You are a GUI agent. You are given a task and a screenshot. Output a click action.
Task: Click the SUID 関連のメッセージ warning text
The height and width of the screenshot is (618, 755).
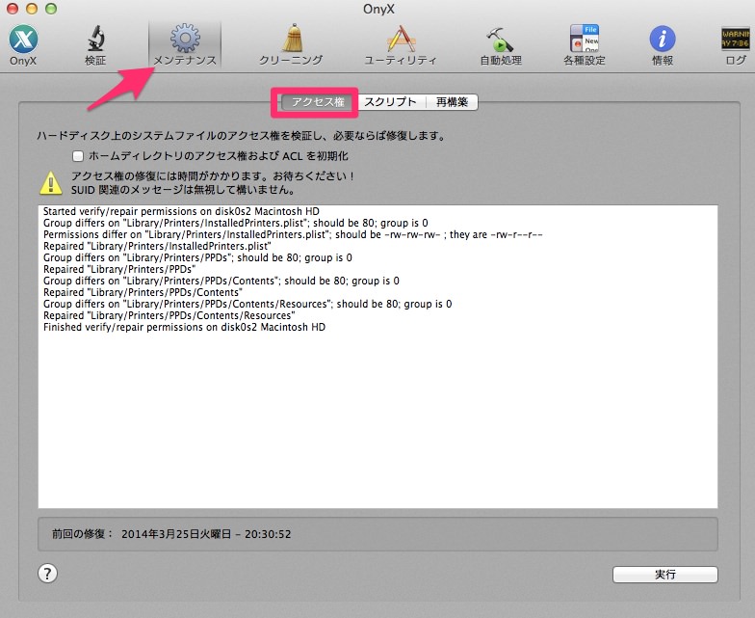183,190
